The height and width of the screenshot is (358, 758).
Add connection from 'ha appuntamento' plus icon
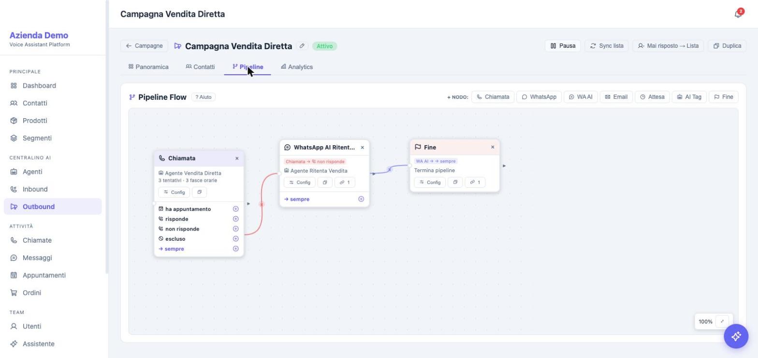click(236, 209)
